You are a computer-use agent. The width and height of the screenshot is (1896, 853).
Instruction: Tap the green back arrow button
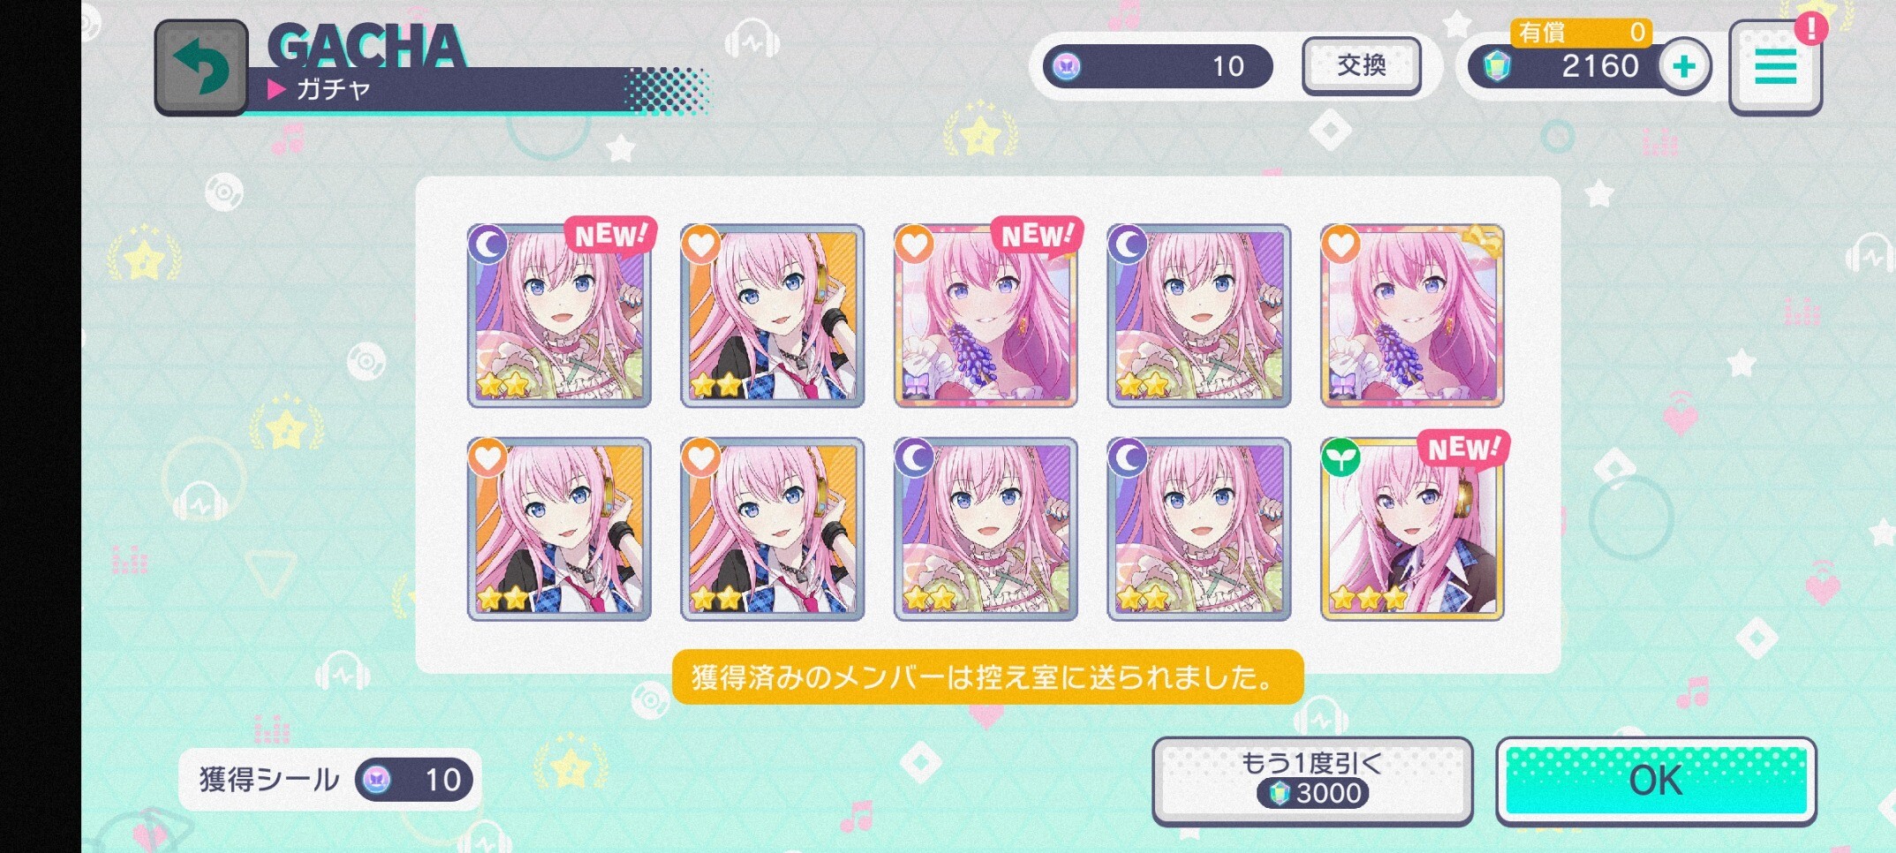click(201, 68)
